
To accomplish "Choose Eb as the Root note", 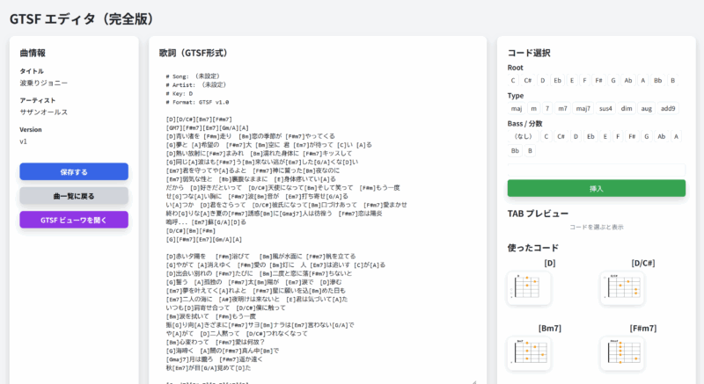I will coord(556,81).
